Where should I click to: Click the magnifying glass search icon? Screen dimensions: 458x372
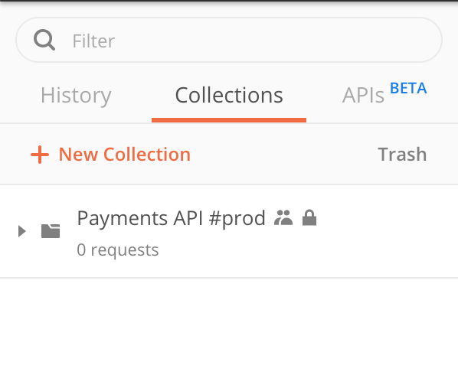coord(44,40)
